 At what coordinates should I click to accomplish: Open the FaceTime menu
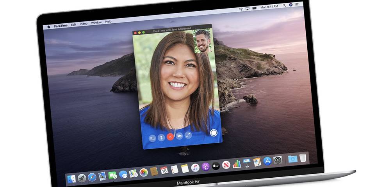(x=61, y=26)
